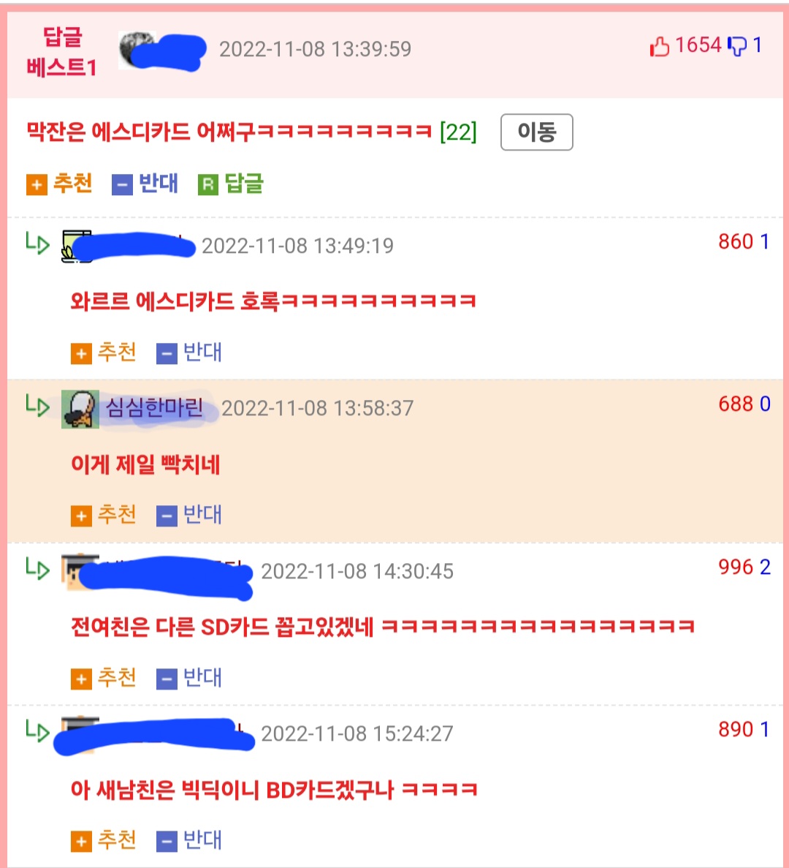Click 추천 under the BD카드 reply
Screen dimensions: 789x868
[104, 840]
